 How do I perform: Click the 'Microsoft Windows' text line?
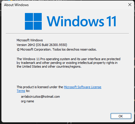click(30, 40)
